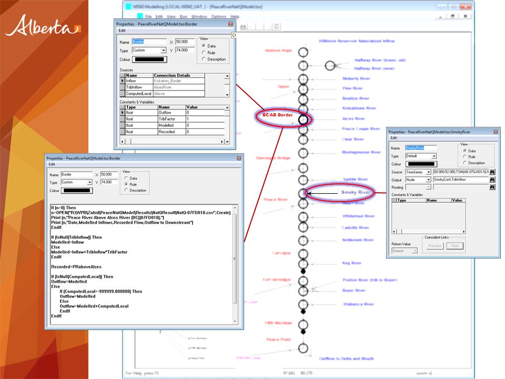
Task: Open Options menu in WISKI Modelling window
Action: pos(219,16)
